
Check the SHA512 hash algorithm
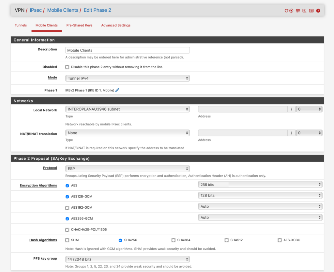pyautogui.click(x=226, y=240)
